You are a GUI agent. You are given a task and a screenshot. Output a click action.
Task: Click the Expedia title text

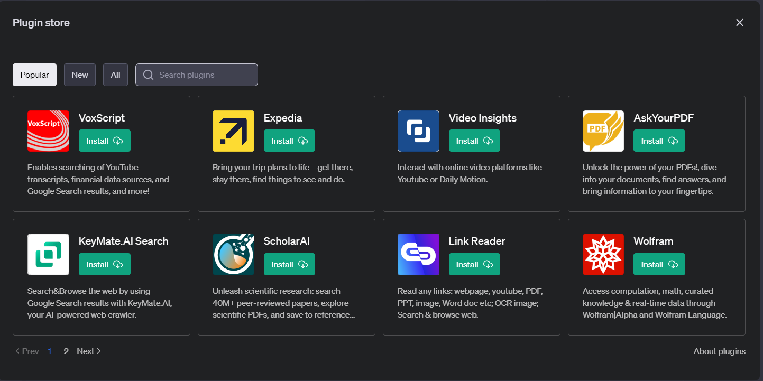(x=283, y=118)
